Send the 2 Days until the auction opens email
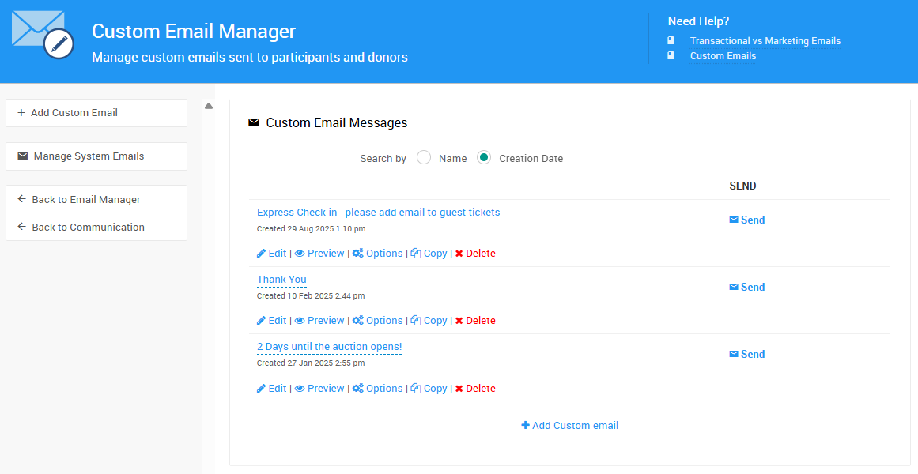Viewport: 918px width, 474px height. click(746, 353)
